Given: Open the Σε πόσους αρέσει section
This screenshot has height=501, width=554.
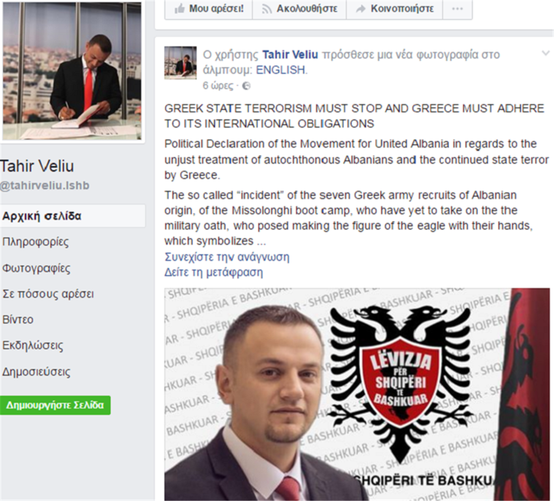Looking at the screenshot, I should click(48, 294).
